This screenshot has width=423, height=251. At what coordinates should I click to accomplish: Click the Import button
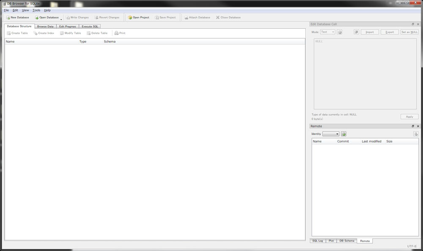(370, 32)
